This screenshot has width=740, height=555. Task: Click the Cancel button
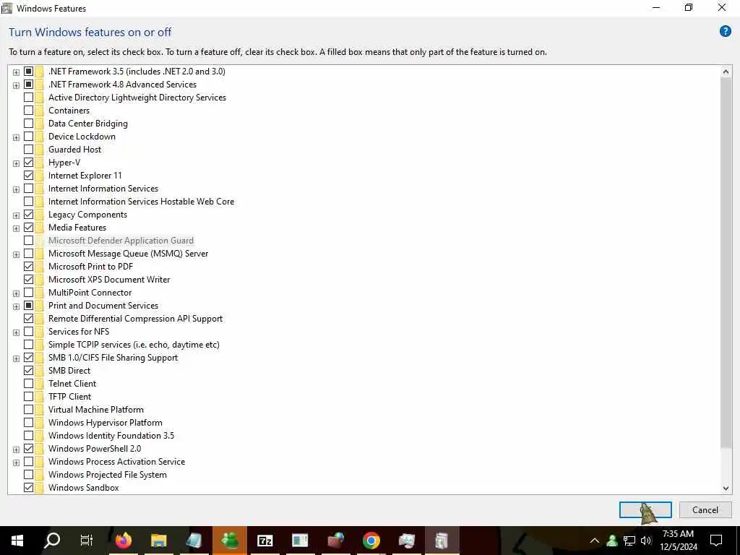coord(705,509)
